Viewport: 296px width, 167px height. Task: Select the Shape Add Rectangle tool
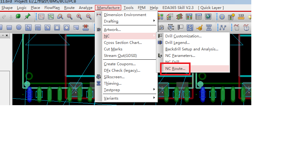point(9,28)
